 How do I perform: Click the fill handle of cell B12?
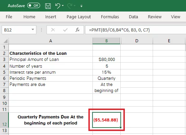(120, 127)
